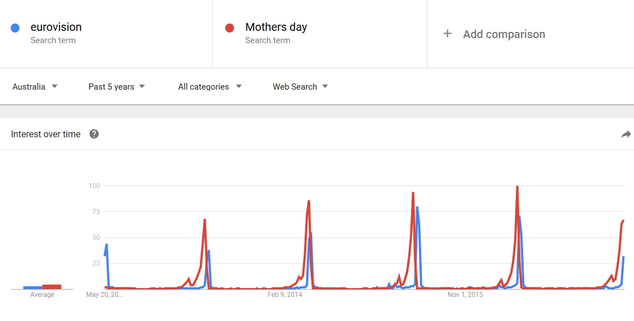The image size is (634, 321).
Task: Open the Australia region dropdown
Action: (x=35, y=87)
